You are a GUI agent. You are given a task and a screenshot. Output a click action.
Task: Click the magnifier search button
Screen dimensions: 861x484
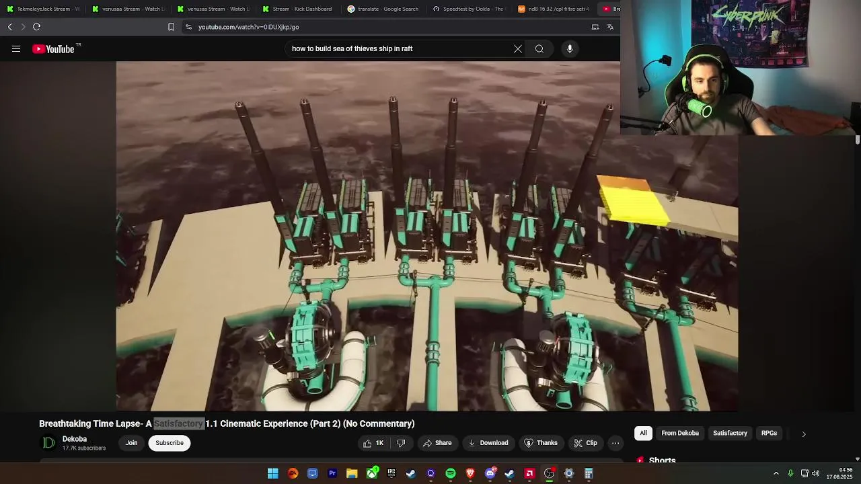click(539, 48)
